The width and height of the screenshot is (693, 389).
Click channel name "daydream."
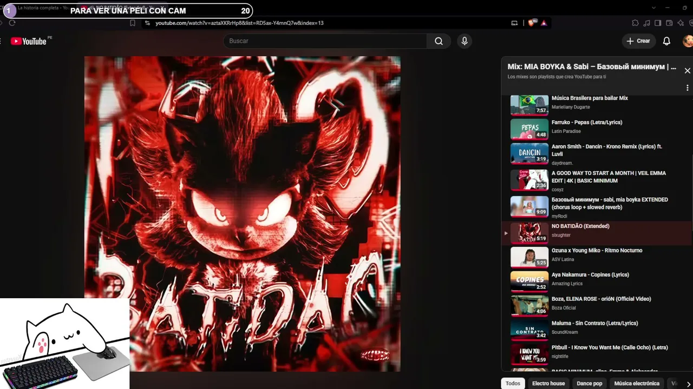(x=562, y=163)
